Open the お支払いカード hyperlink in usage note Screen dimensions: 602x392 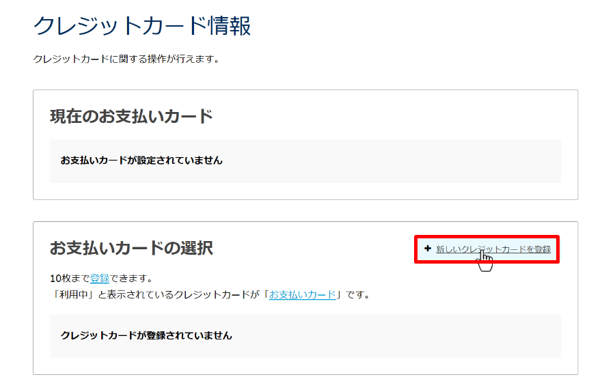tap(303, 295)
